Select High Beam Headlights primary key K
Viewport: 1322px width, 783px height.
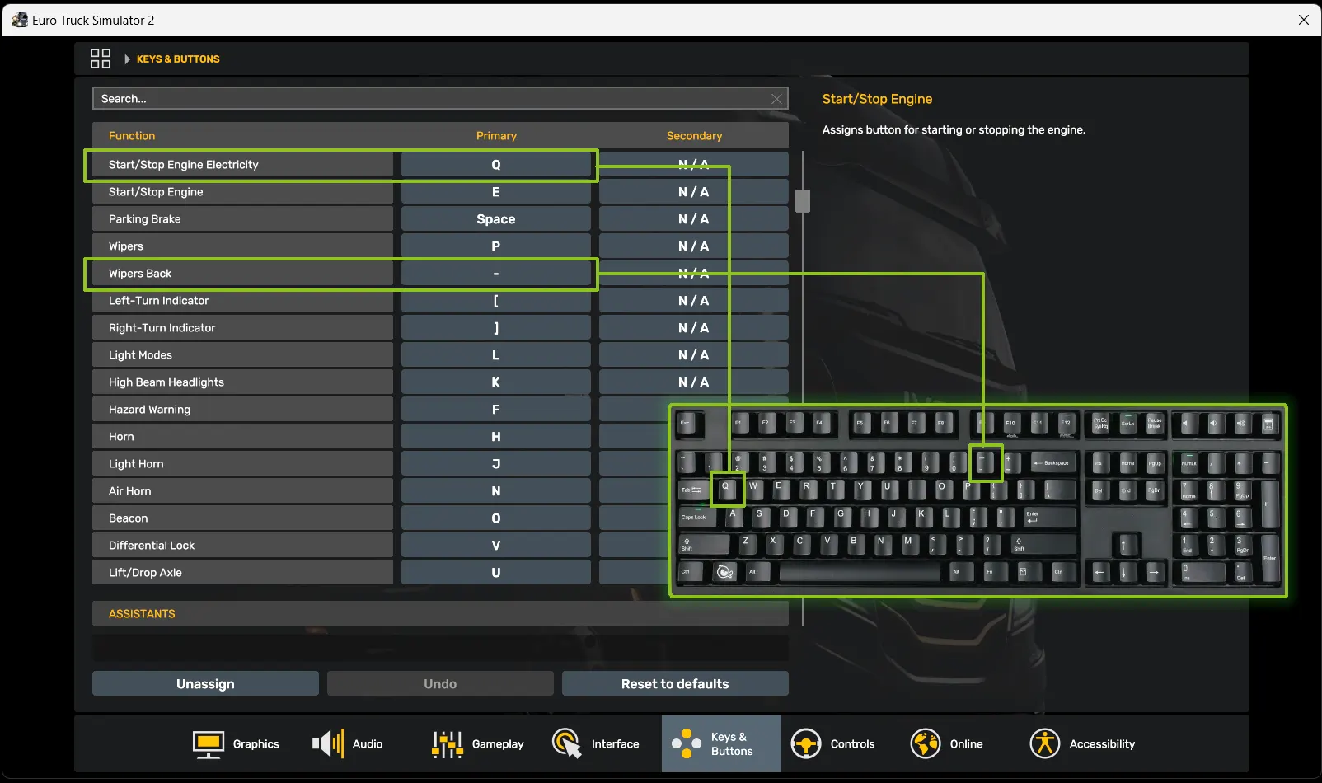(x=496, y=382)
